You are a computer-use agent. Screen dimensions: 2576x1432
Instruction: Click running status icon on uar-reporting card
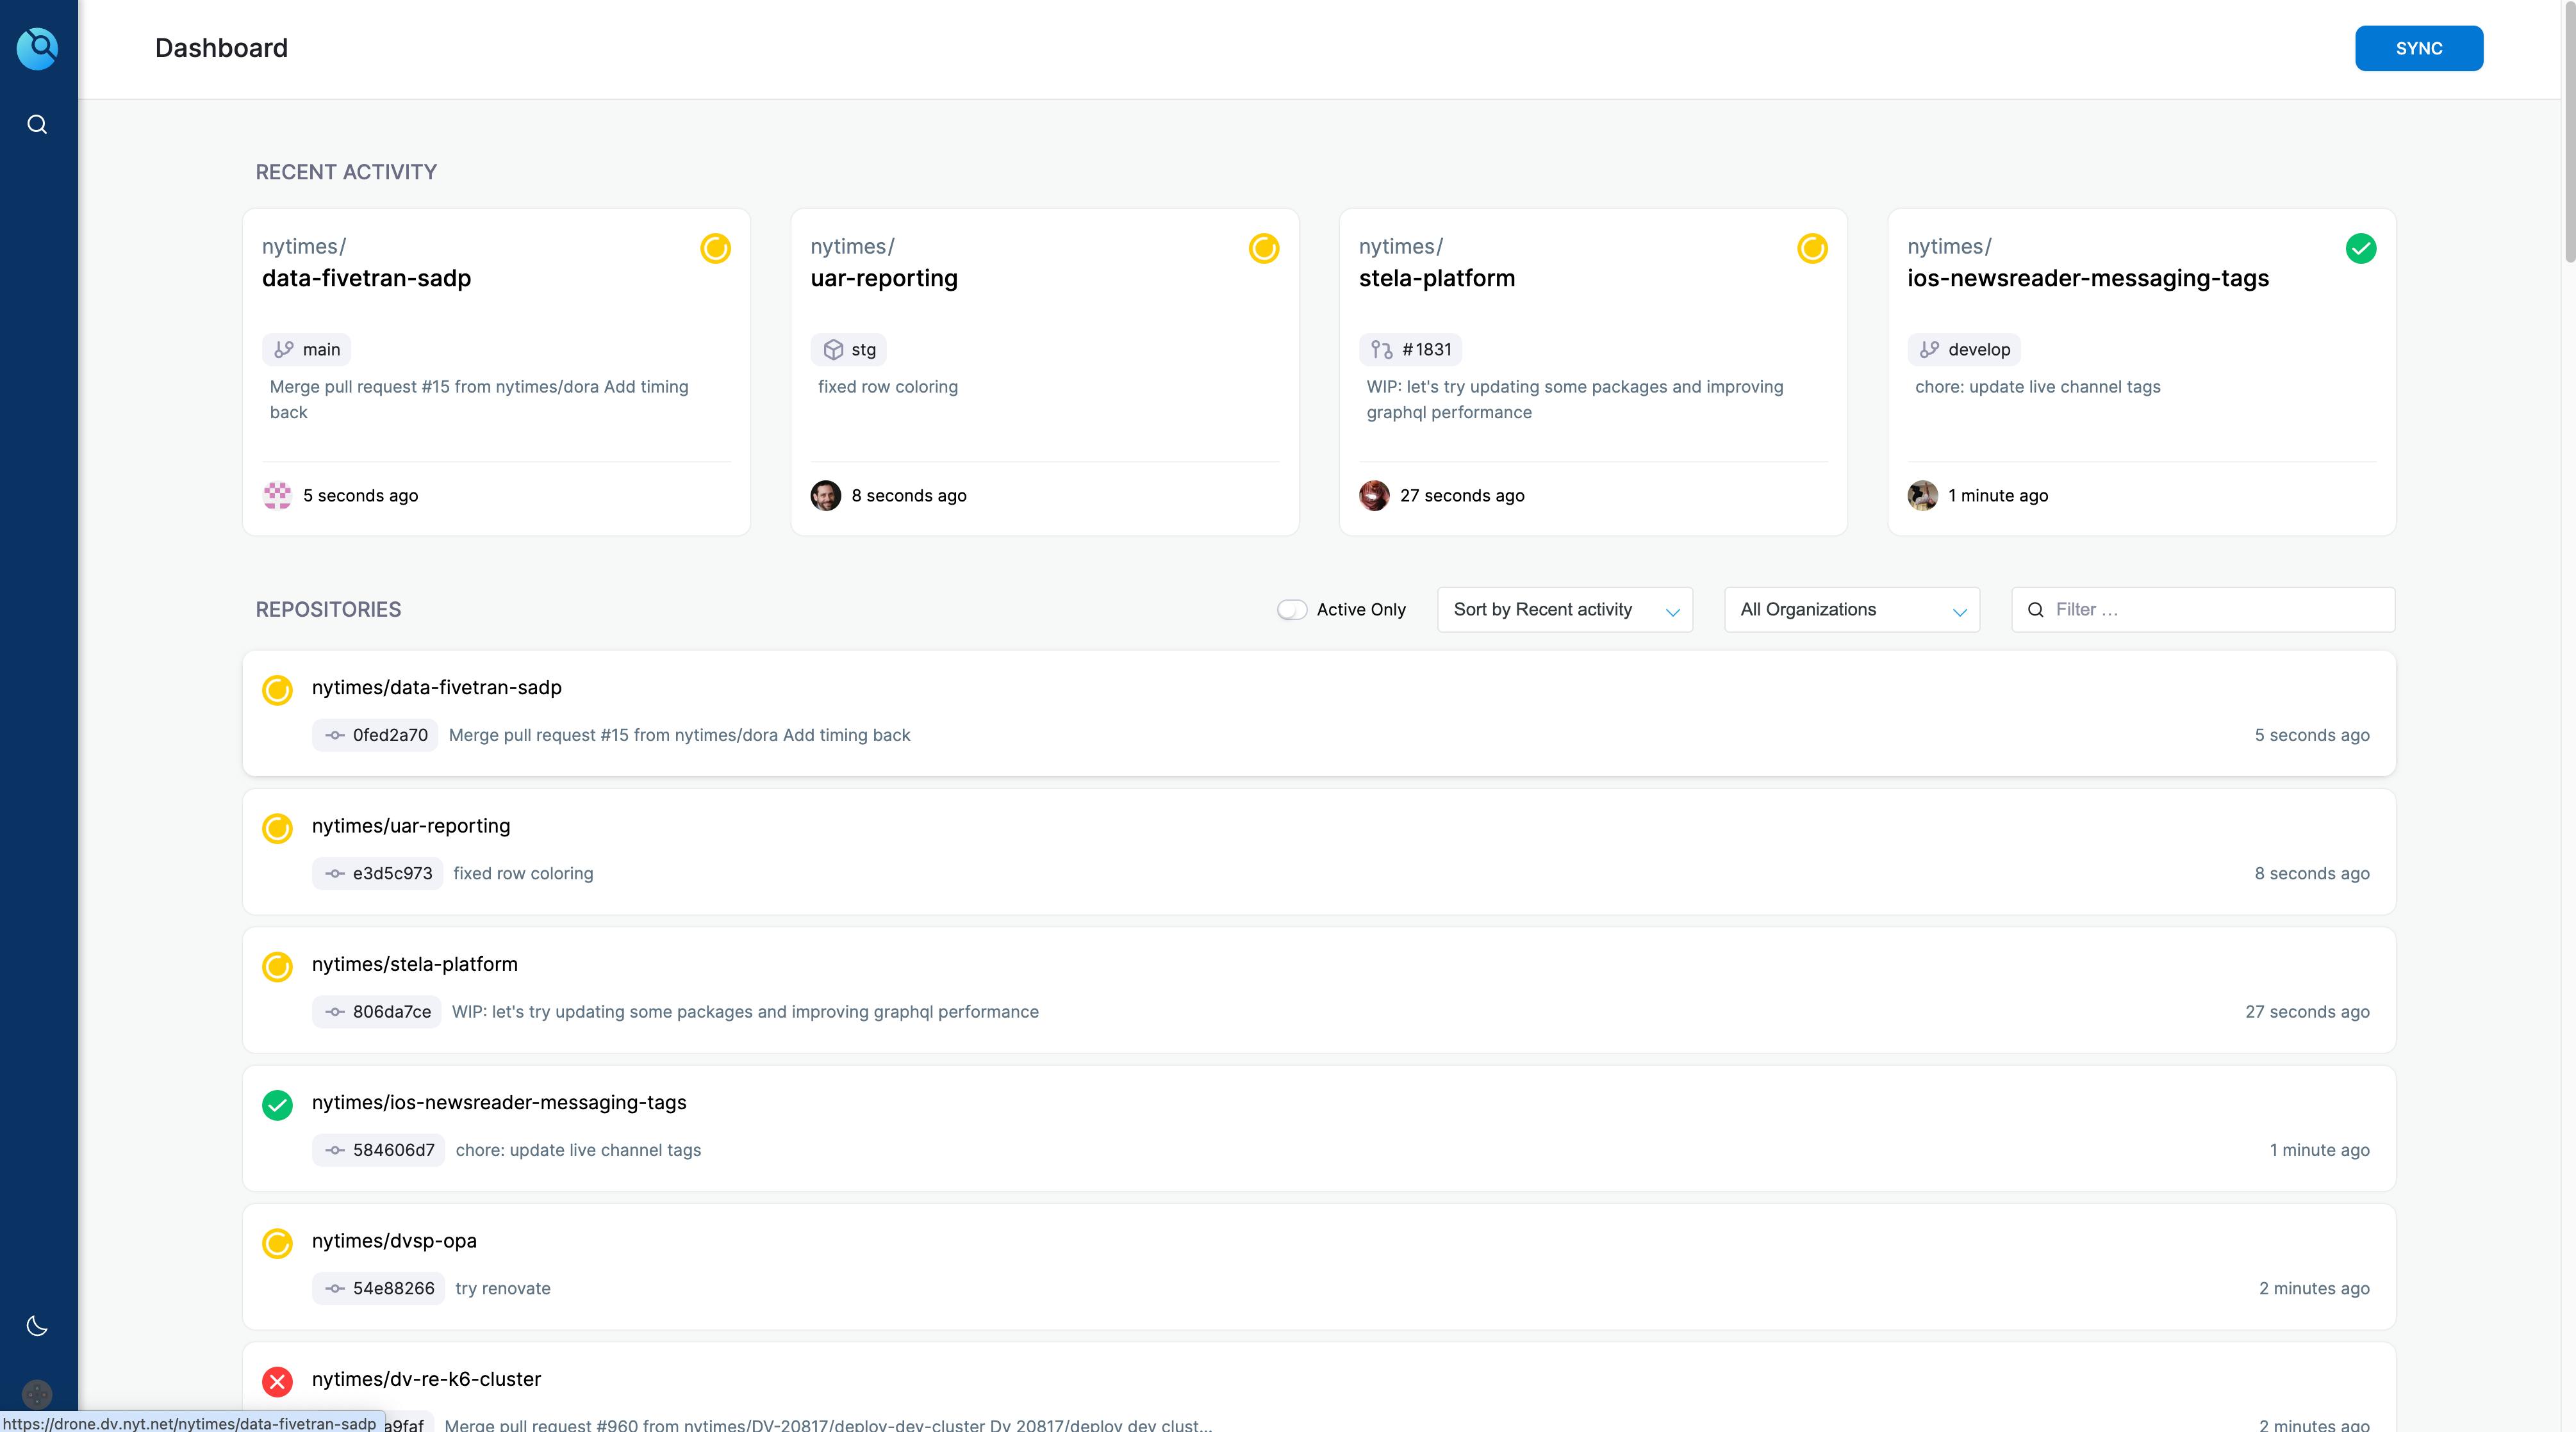coord(1264,248)
